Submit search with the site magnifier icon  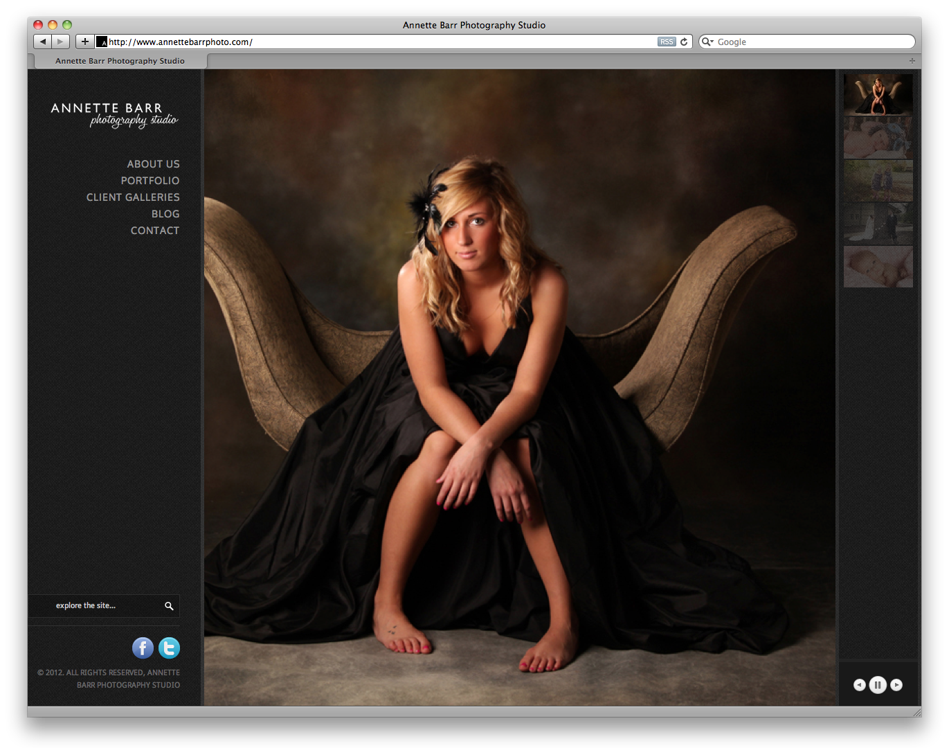point(169,606)
